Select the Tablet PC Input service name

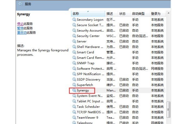pyautogui.click(x=90, y=101)
